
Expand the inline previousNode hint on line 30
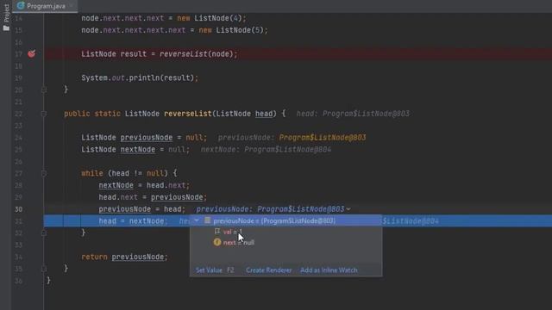[348, 209]
